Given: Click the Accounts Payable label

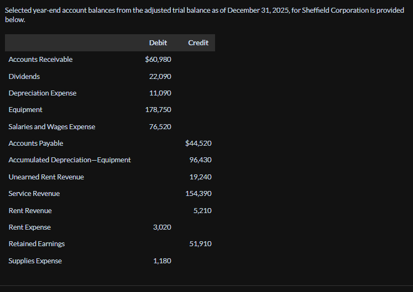Looking at the screenshot, I should (x=36, y=144).
